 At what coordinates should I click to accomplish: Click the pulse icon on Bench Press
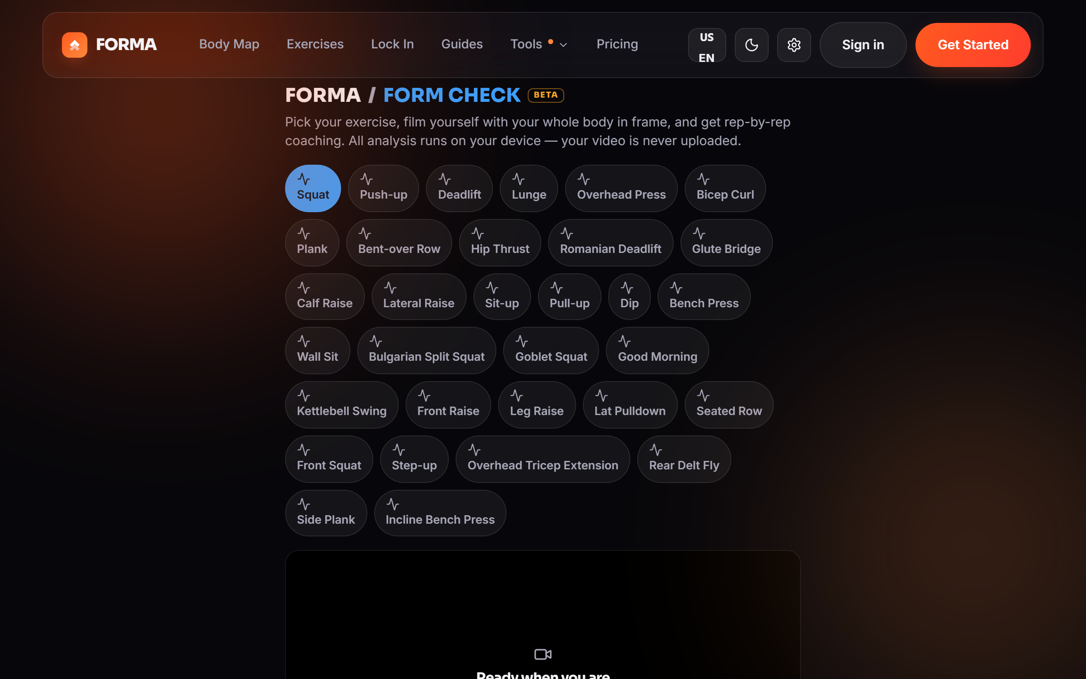click(676, 288)
